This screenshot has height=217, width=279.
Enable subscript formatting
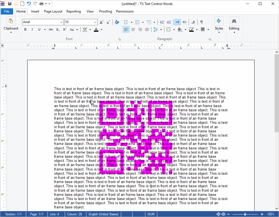pyautogui.click(x=58, y=29)
